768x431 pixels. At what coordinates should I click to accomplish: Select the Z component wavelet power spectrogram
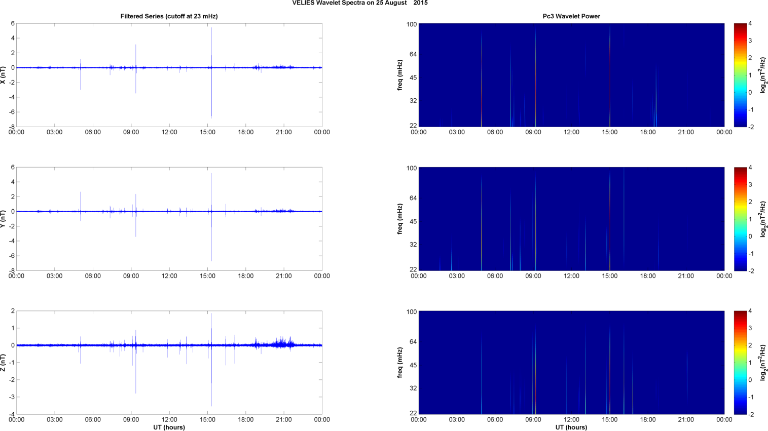pos(571,363)
